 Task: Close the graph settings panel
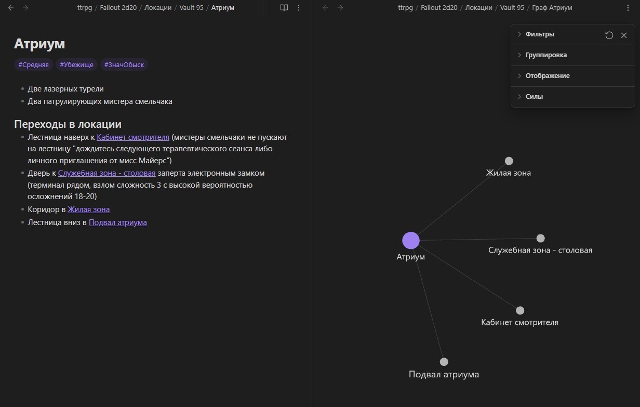(624, 35)
